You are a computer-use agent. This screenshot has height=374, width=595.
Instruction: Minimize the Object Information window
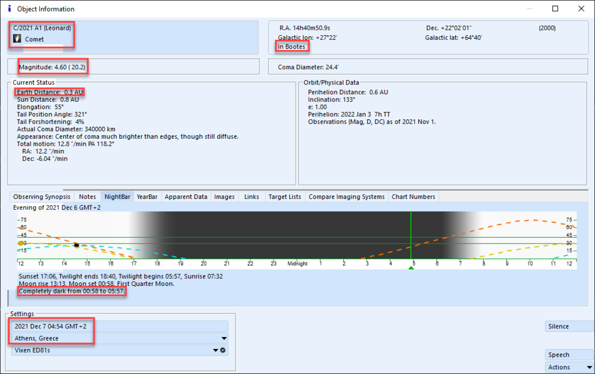click(528, 9)
